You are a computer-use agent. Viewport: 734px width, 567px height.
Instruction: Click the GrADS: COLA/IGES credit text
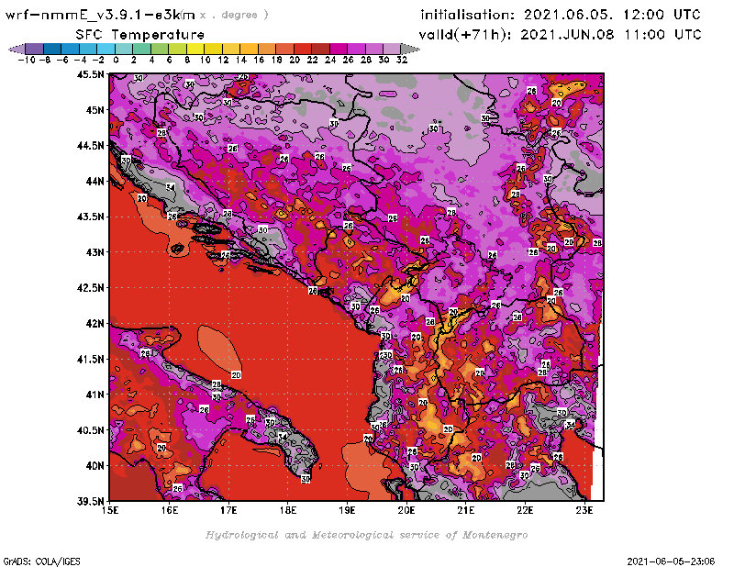click(x=42, y=561)
